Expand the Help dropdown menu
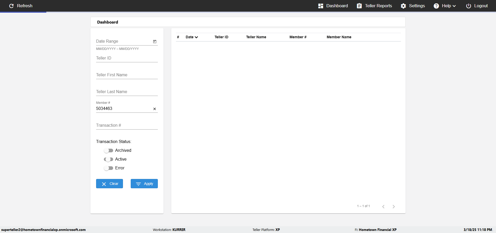 pos(445,6)
